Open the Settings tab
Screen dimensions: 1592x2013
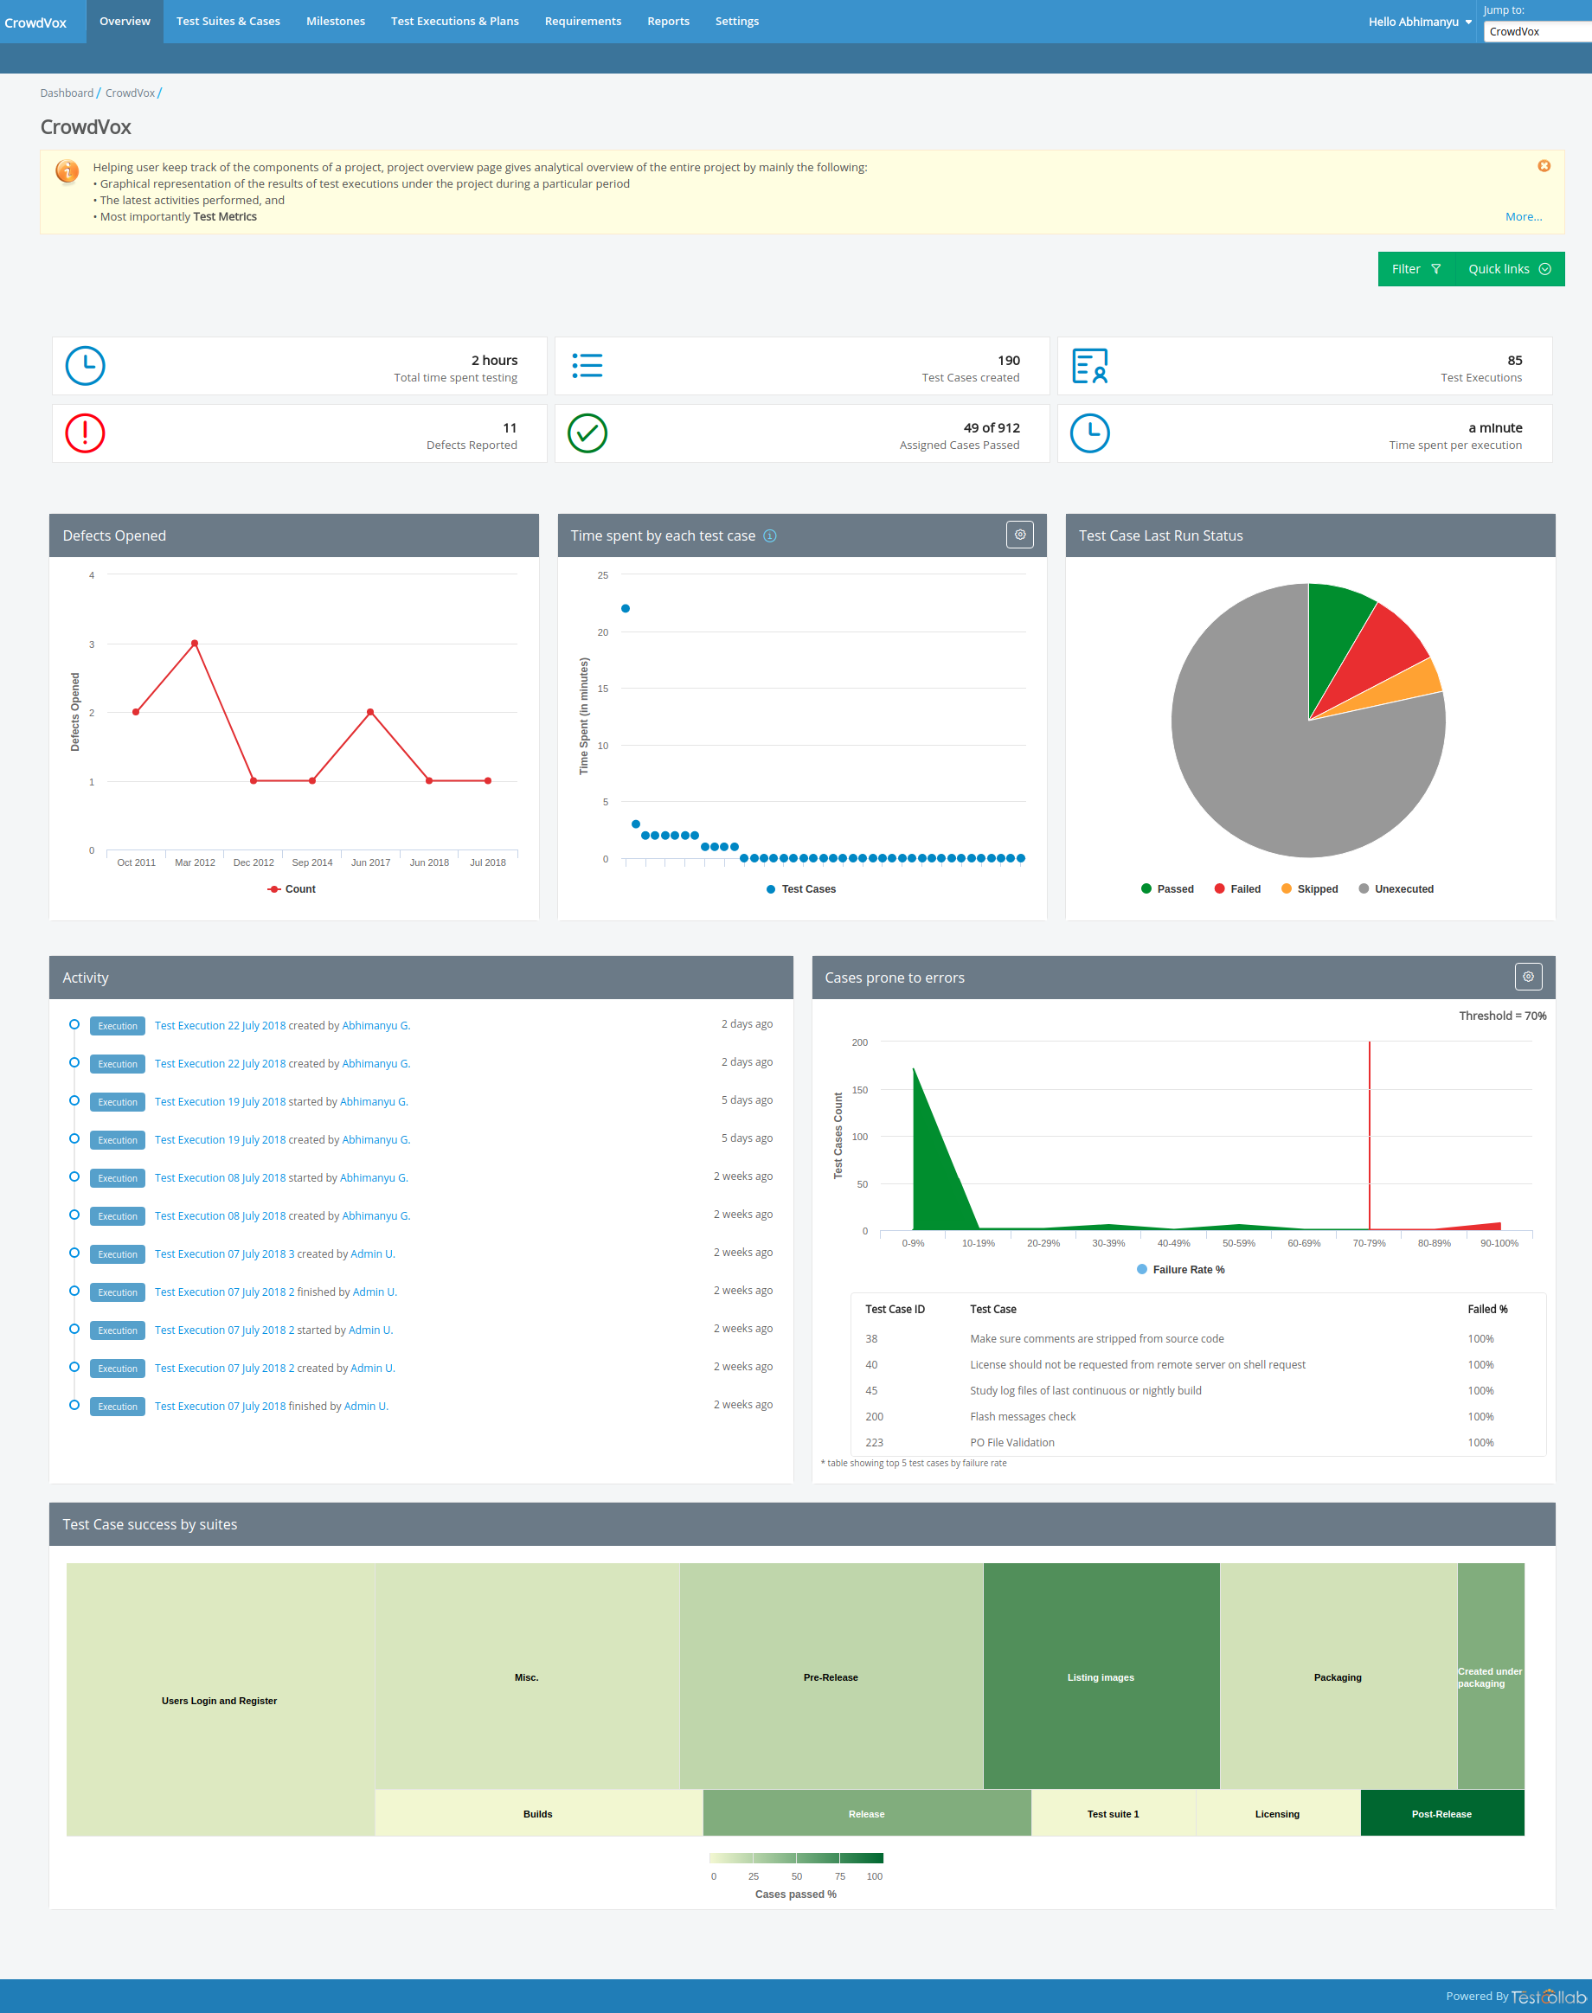(736, 22)
